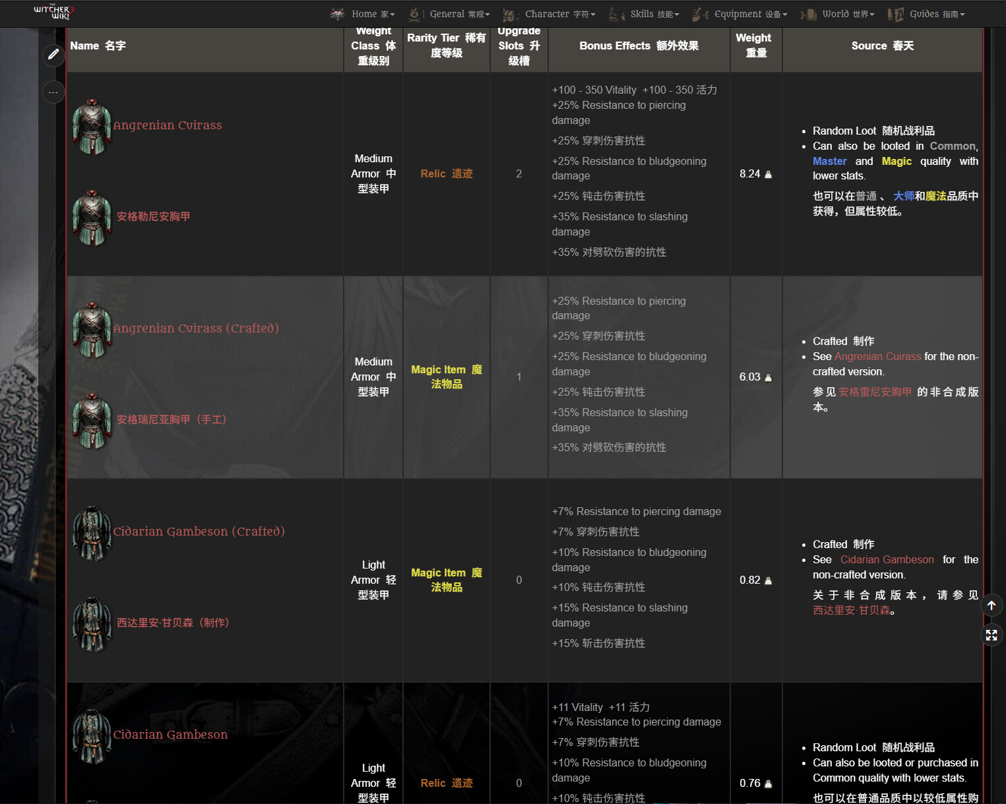Expand the Home dropdown arrow
This screenshot has height=804, width=1006.
[x=393, y=15]
